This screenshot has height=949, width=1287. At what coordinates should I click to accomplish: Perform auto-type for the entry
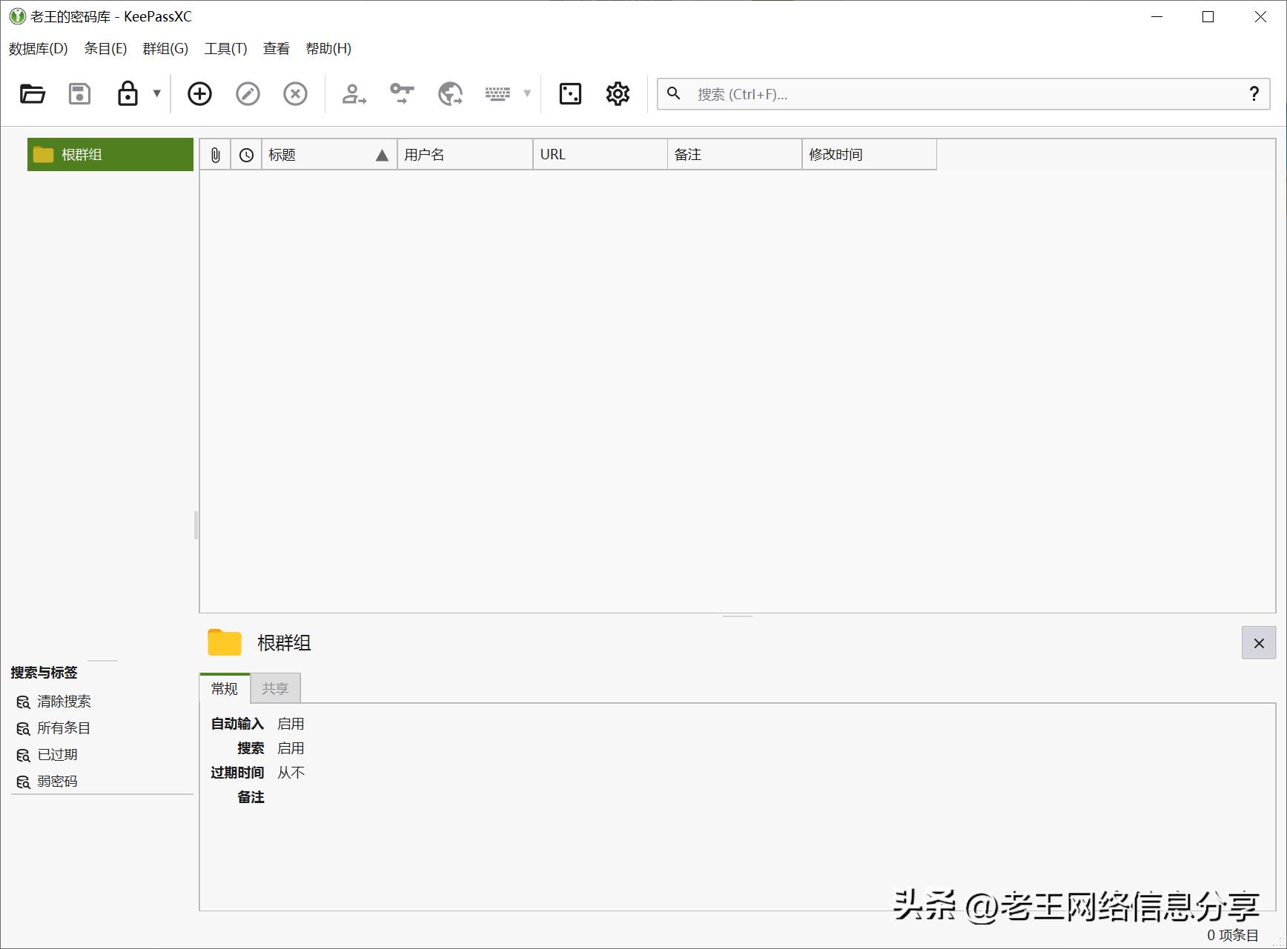tap(498, 94)
